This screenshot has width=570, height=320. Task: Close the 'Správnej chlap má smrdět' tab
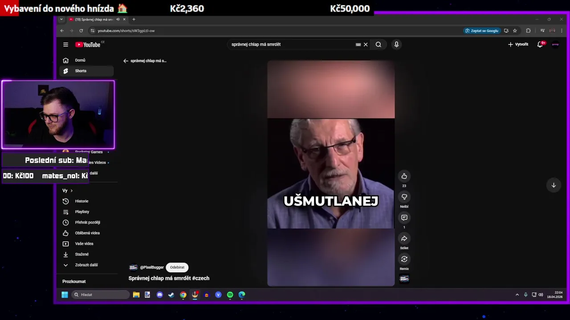tap(124, 20)
